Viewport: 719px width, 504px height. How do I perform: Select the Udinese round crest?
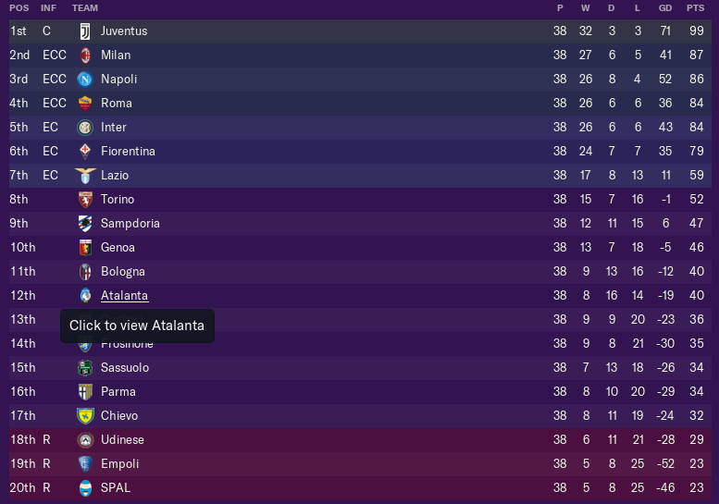tap(85, 440)
